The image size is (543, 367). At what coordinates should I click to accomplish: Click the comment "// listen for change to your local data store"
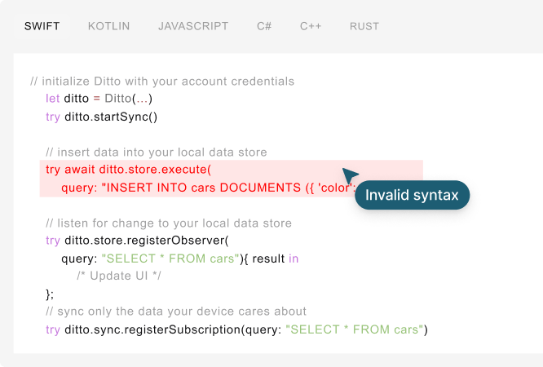(169, 223)
